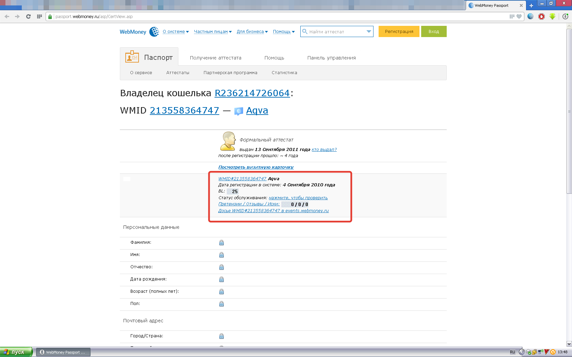This screenshot has width=572, height=357.
Task: Open a new tab with the plus icon
Action: (x=531, y=5)
